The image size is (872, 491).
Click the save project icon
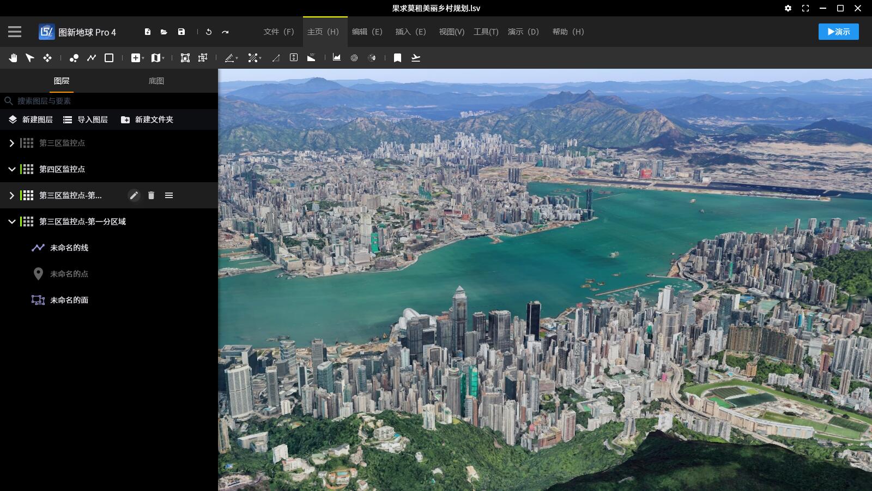coord(181,32)
